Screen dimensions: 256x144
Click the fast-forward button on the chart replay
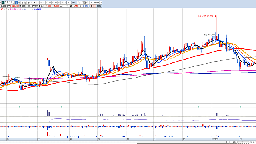(x=236, y=142)
